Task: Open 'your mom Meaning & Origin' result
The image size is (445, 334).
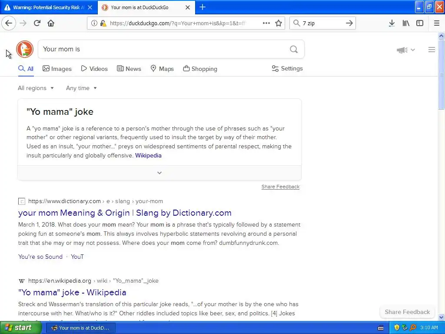Action: (x=125, y=213)
